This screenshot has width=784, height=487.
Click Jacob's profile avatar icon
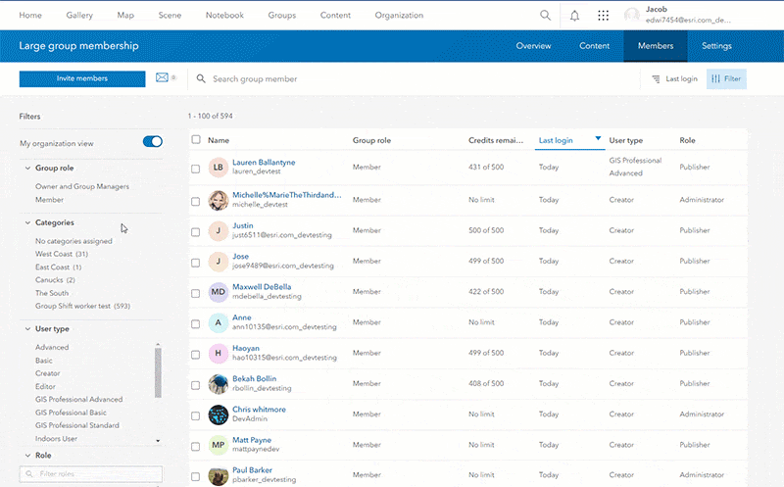coord(632,15)
